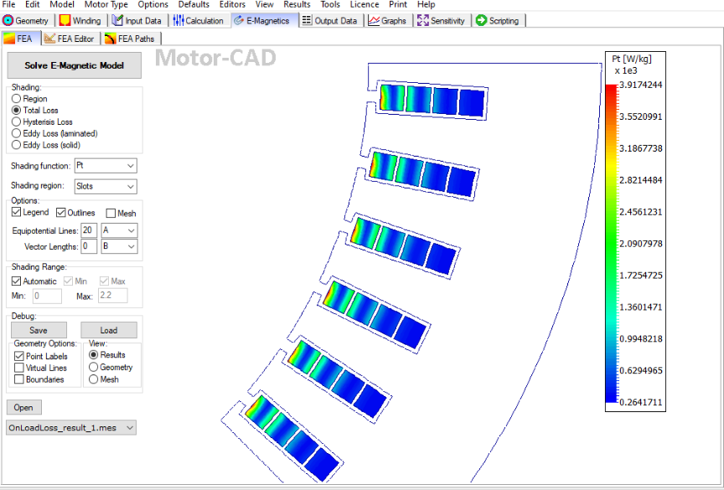The width and height of the screenshot is (724, 490).
Task: Select the Hysterisis Loss radio button
Action: point(17,121)
